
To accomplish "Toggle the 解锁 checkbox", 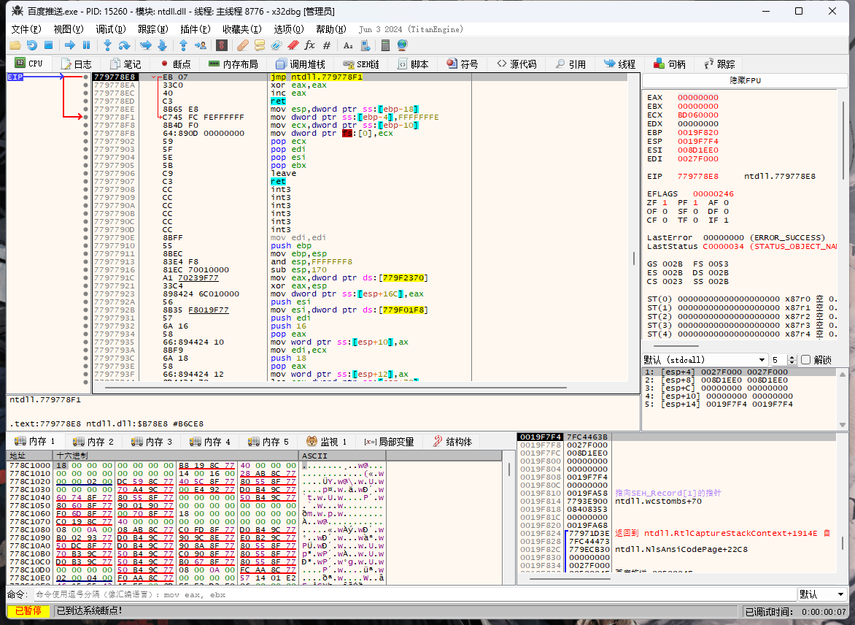I will (x=806, y=360).
